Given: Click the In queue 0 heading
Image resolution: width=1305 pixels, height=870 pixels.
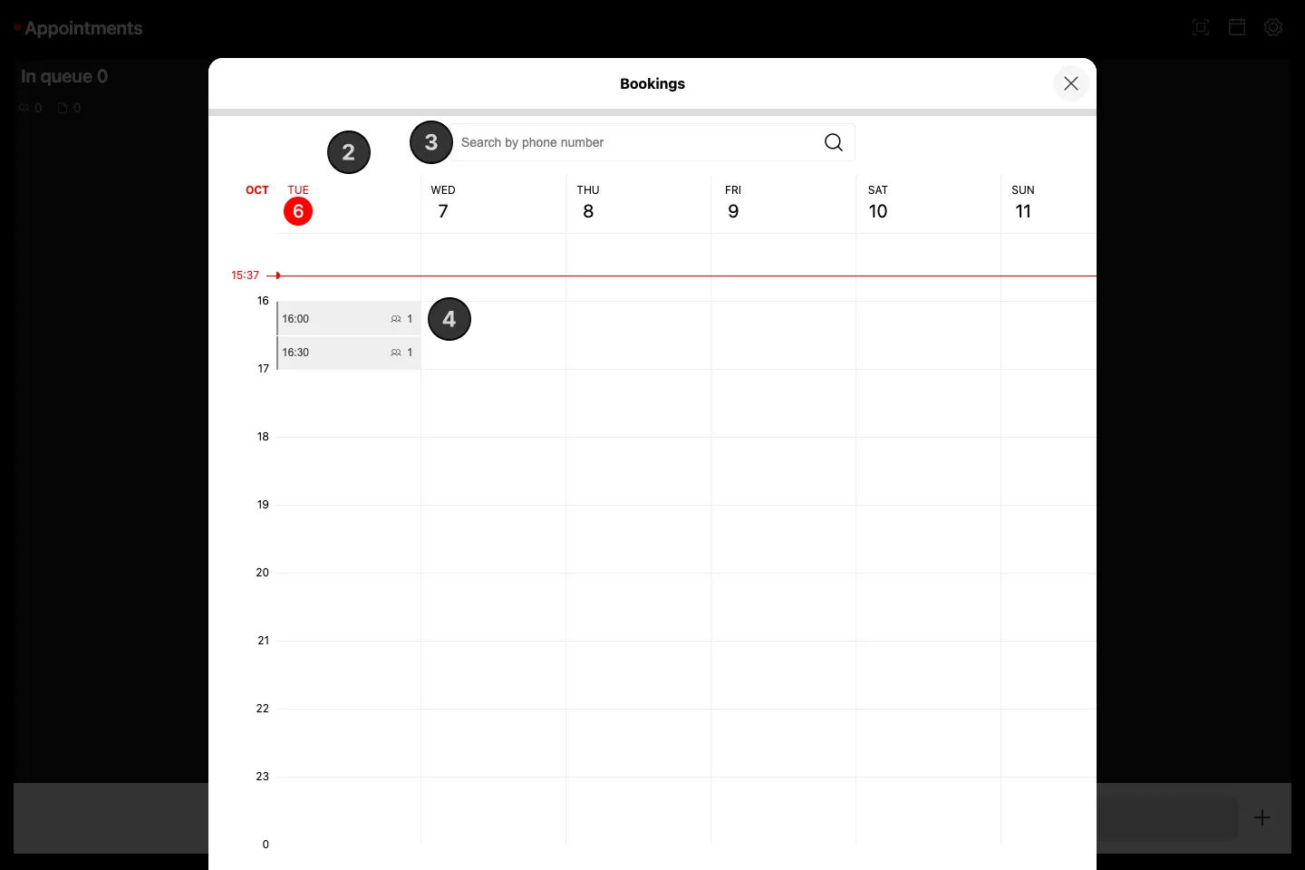Looking at the screenshot, I should pyautogui.click(x=64, y=76).
